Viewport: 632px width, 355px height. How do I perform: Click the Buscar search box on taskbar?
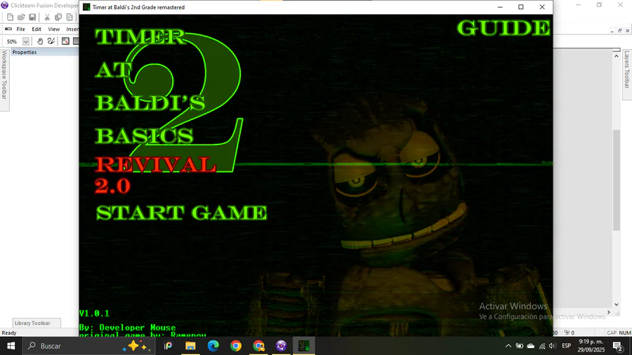click(88, 346)
